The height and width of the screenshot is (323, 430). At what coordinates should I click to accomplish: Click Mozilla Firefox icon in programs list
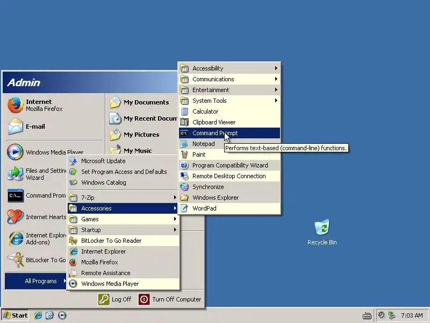73,262
